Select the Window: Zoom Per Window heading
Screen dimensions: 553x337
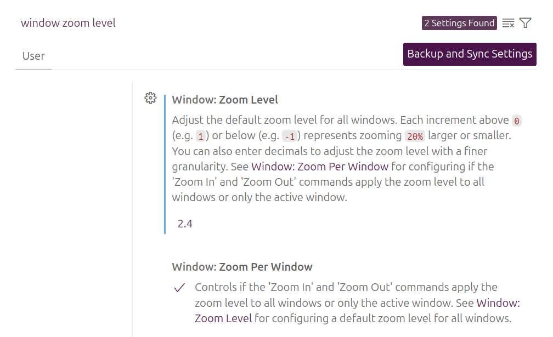(x=242, y=267)
